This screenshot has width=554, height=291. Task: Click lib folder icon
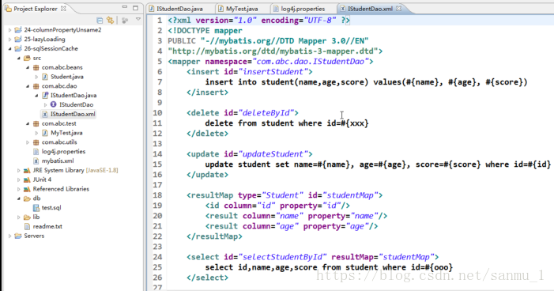pos(27,217)
